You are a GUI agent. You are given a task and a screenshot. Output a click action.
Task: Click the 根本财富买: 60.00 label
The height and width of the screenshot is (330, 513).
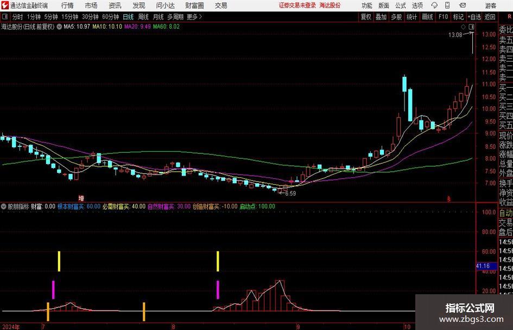click(79, 206)
